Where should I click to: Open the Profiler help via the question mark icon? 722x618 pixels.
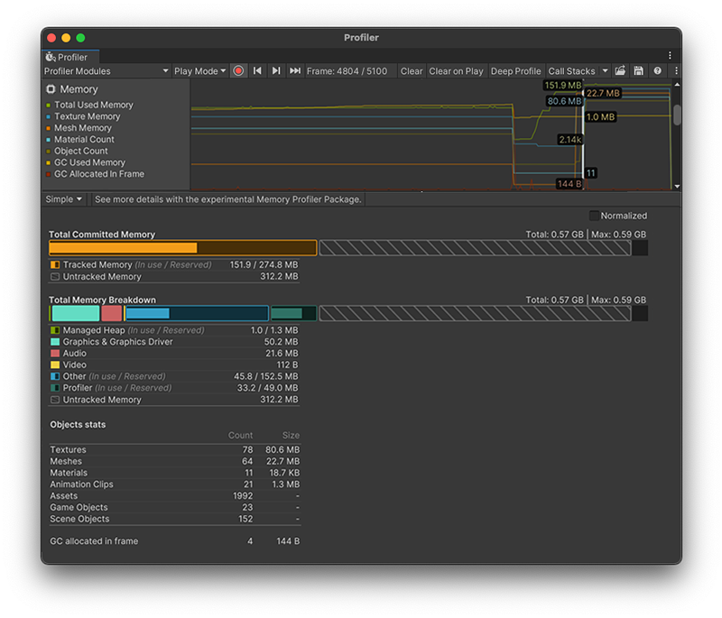[x=657, y=70]
